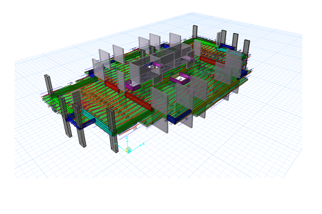Click the contour label 339 near front edge
The image size is (322, 214).
(x=135, y=129)
